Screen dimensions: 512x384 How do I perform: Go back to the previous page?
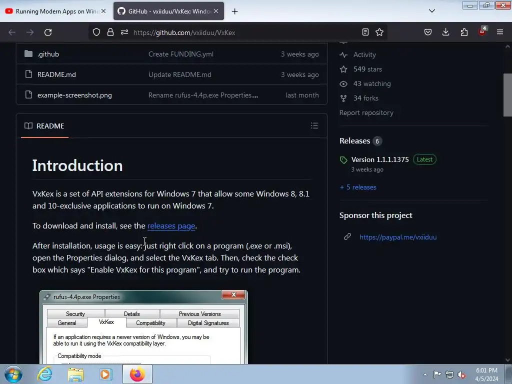(12, 32)
